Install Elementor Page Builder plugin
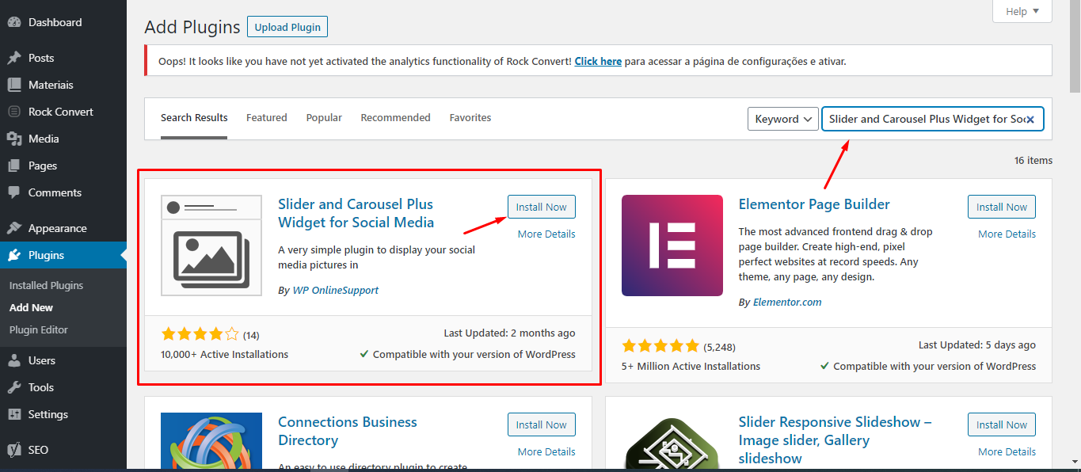The image size is (1081, 472). (x=1002, y=207)
